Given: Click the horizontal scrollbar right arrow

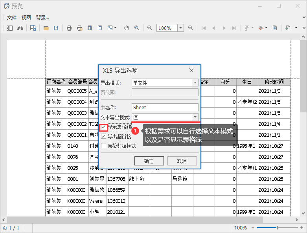Looking at the screenshot, I should tap(297, 220).
